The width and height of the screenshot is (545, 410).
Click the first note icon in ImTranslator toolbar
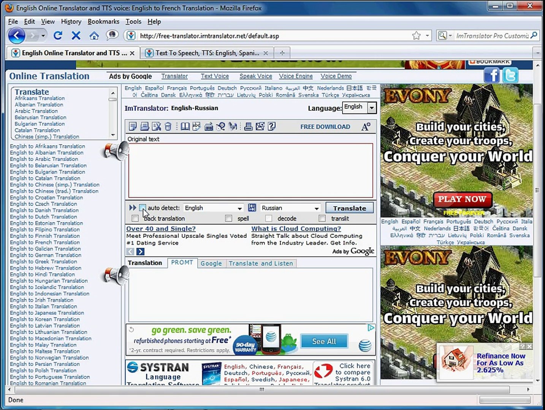pos(133,126)
